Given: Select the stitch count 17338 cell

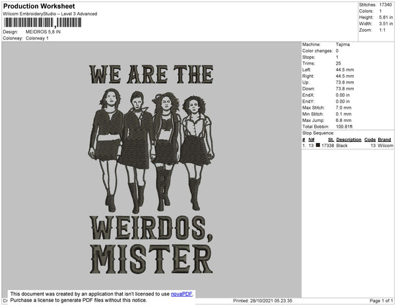Looking at the screenshot, I should point(327,146).
